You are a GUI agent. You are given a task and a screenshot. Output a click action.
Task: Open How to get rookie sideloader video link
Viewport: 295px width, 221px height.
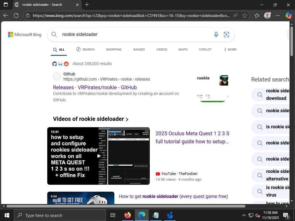(173, 196)
